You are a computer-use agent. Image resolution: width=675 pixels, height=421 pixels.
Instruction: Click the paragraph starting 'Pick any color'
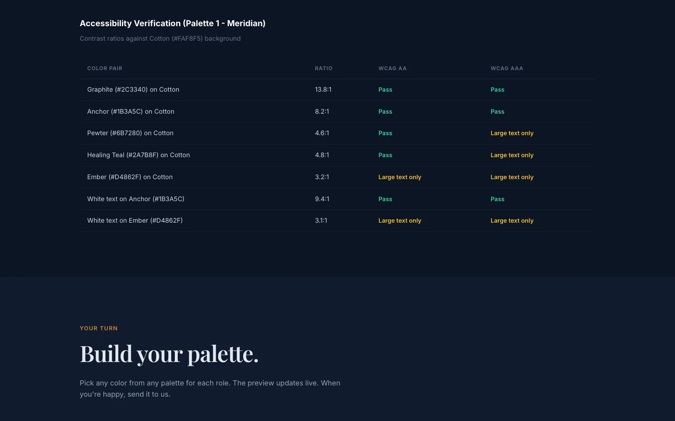click(210, 389)
